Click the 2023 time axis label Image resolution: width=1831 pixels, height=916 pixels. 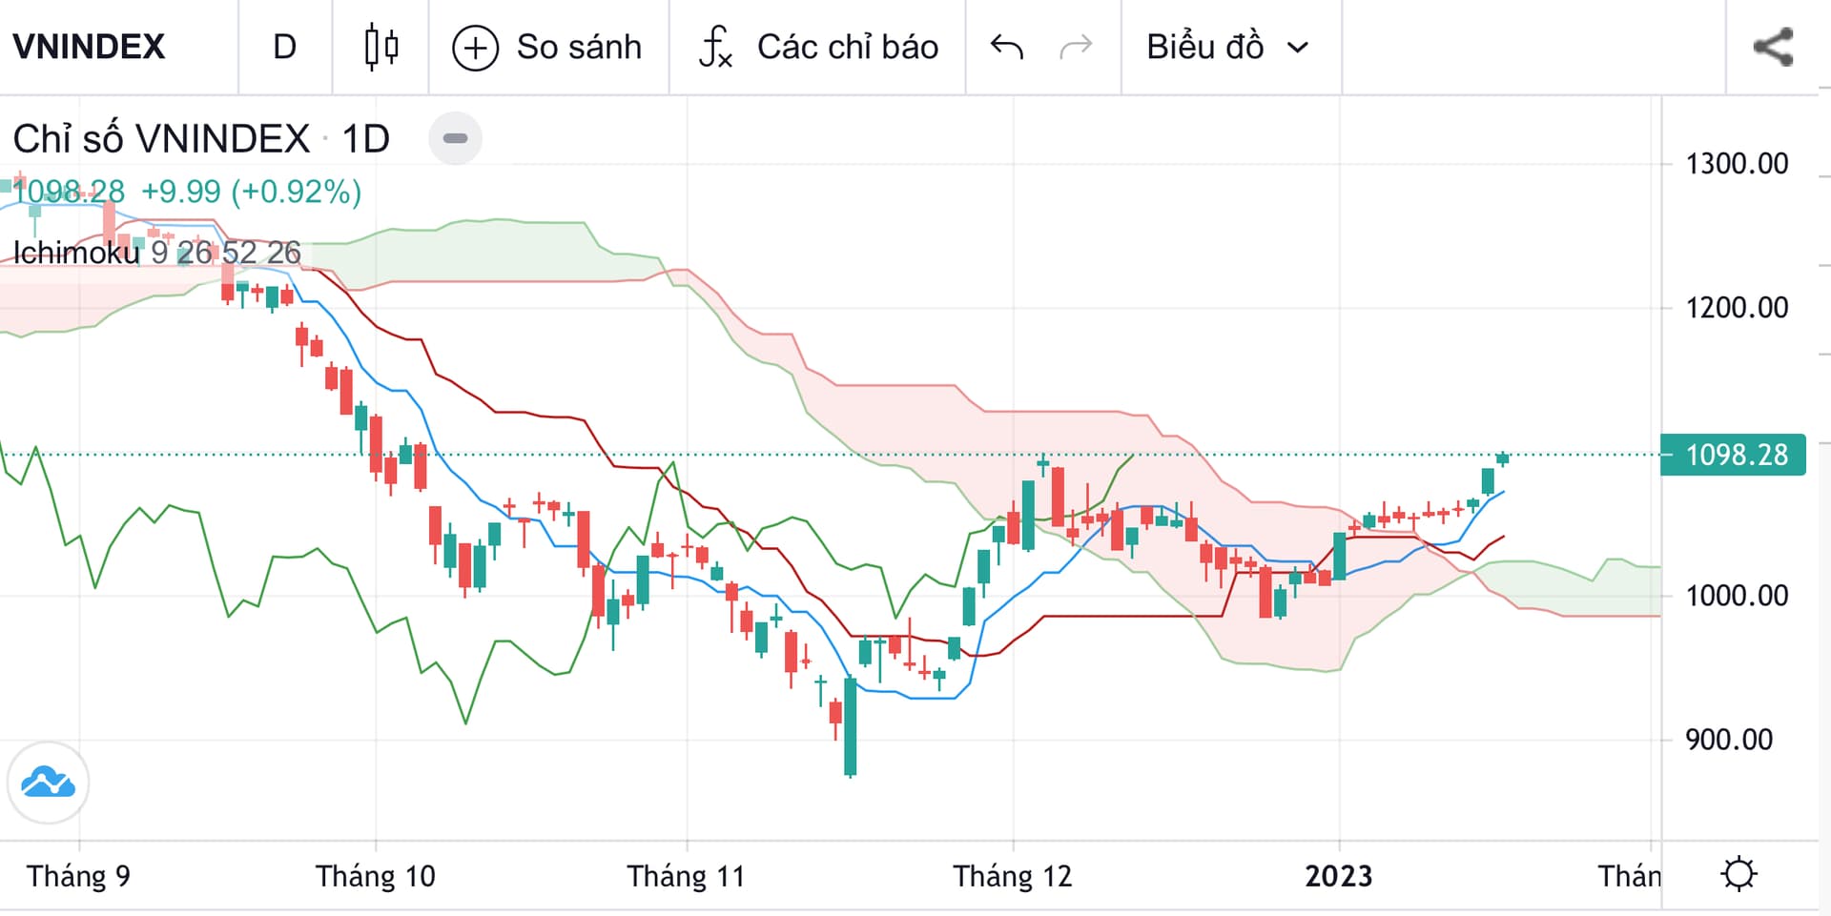pyautogui.click(x=1338, y=875)
